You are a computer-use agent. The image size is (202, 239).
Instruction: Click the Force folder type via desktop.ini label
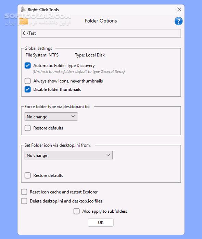pyautogui.click(x=57, y=107)
